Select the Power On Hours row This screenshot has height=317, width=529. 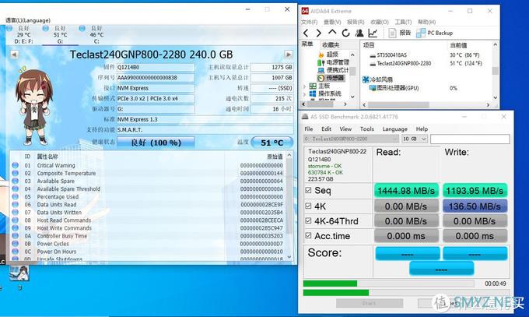click(148, 252)
